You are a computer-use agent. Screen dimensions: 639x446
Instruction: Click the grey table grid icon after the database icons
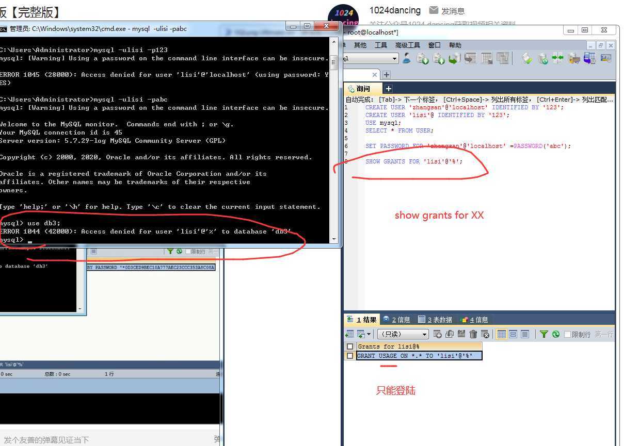click(470, 58)
